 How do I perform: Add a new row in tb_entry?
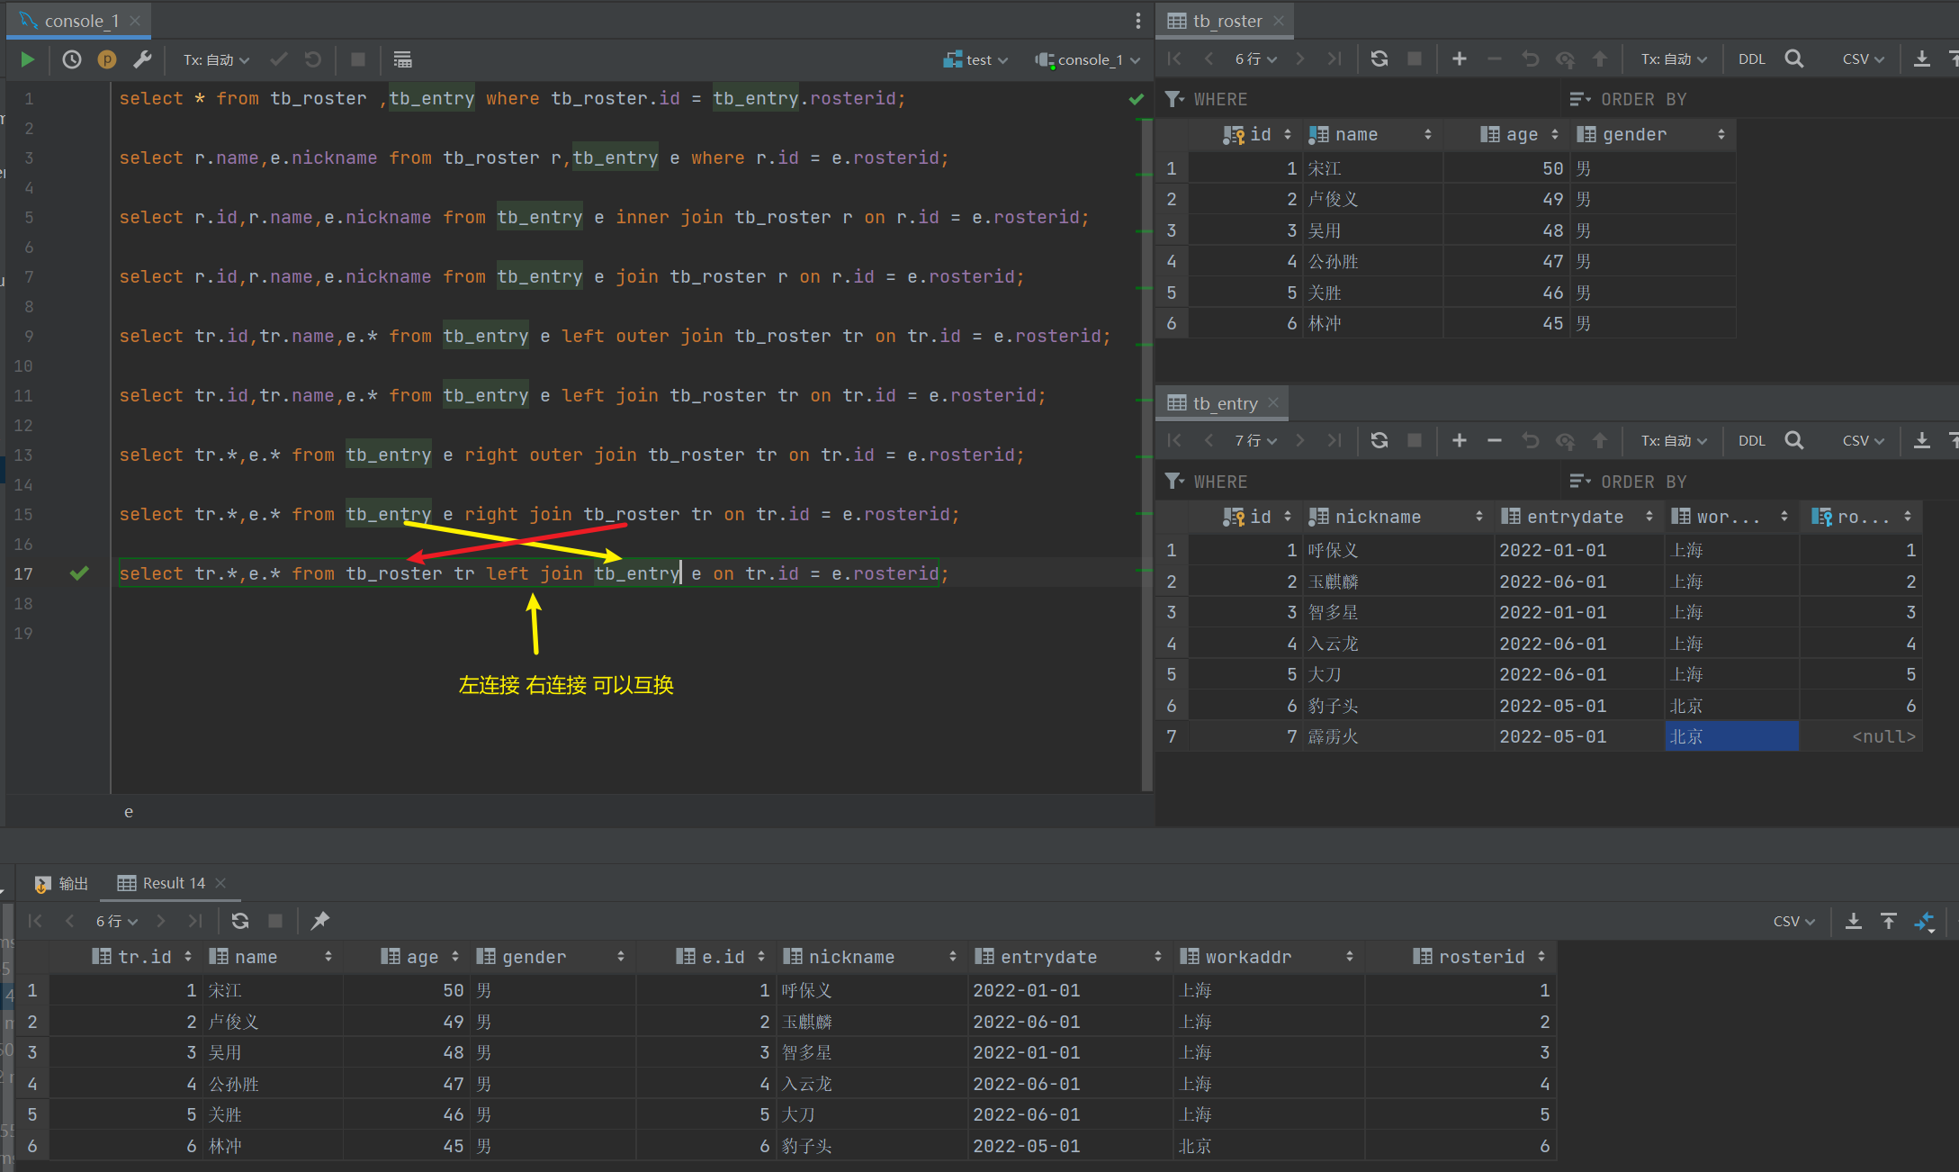coord(1459,440)
